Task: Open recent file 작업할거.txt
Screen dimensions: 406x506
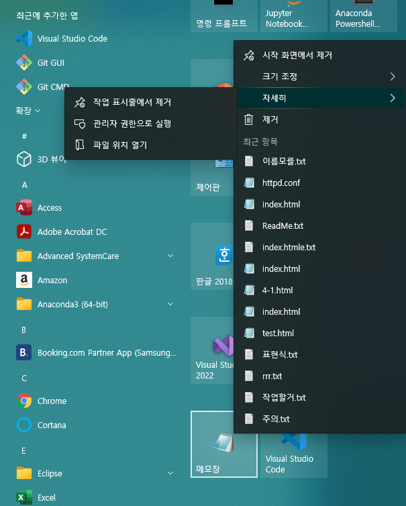Action: [x=320, y=397]
